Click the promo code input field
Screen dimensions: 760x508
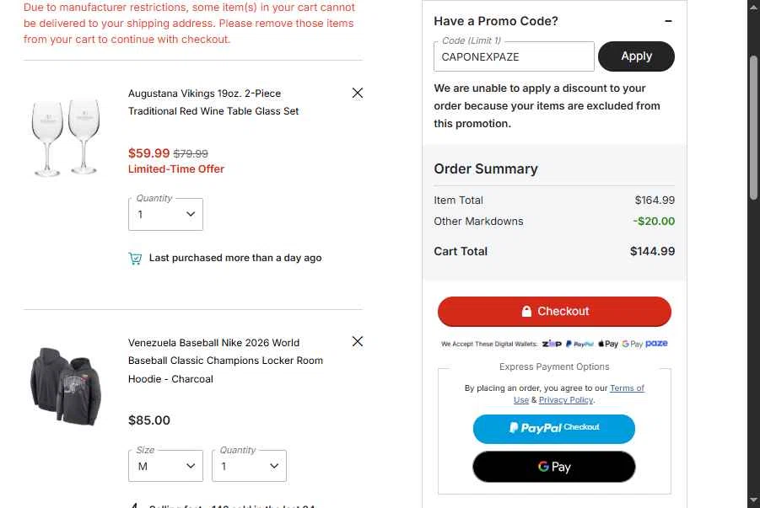(515, 57)
